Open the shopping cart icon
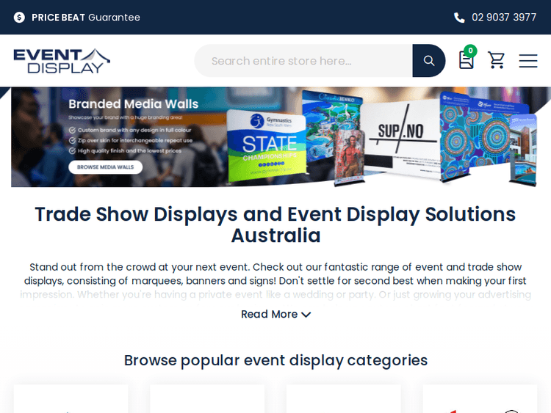The height and width of the screenshot is (413, 551). (x=496, y=60)
